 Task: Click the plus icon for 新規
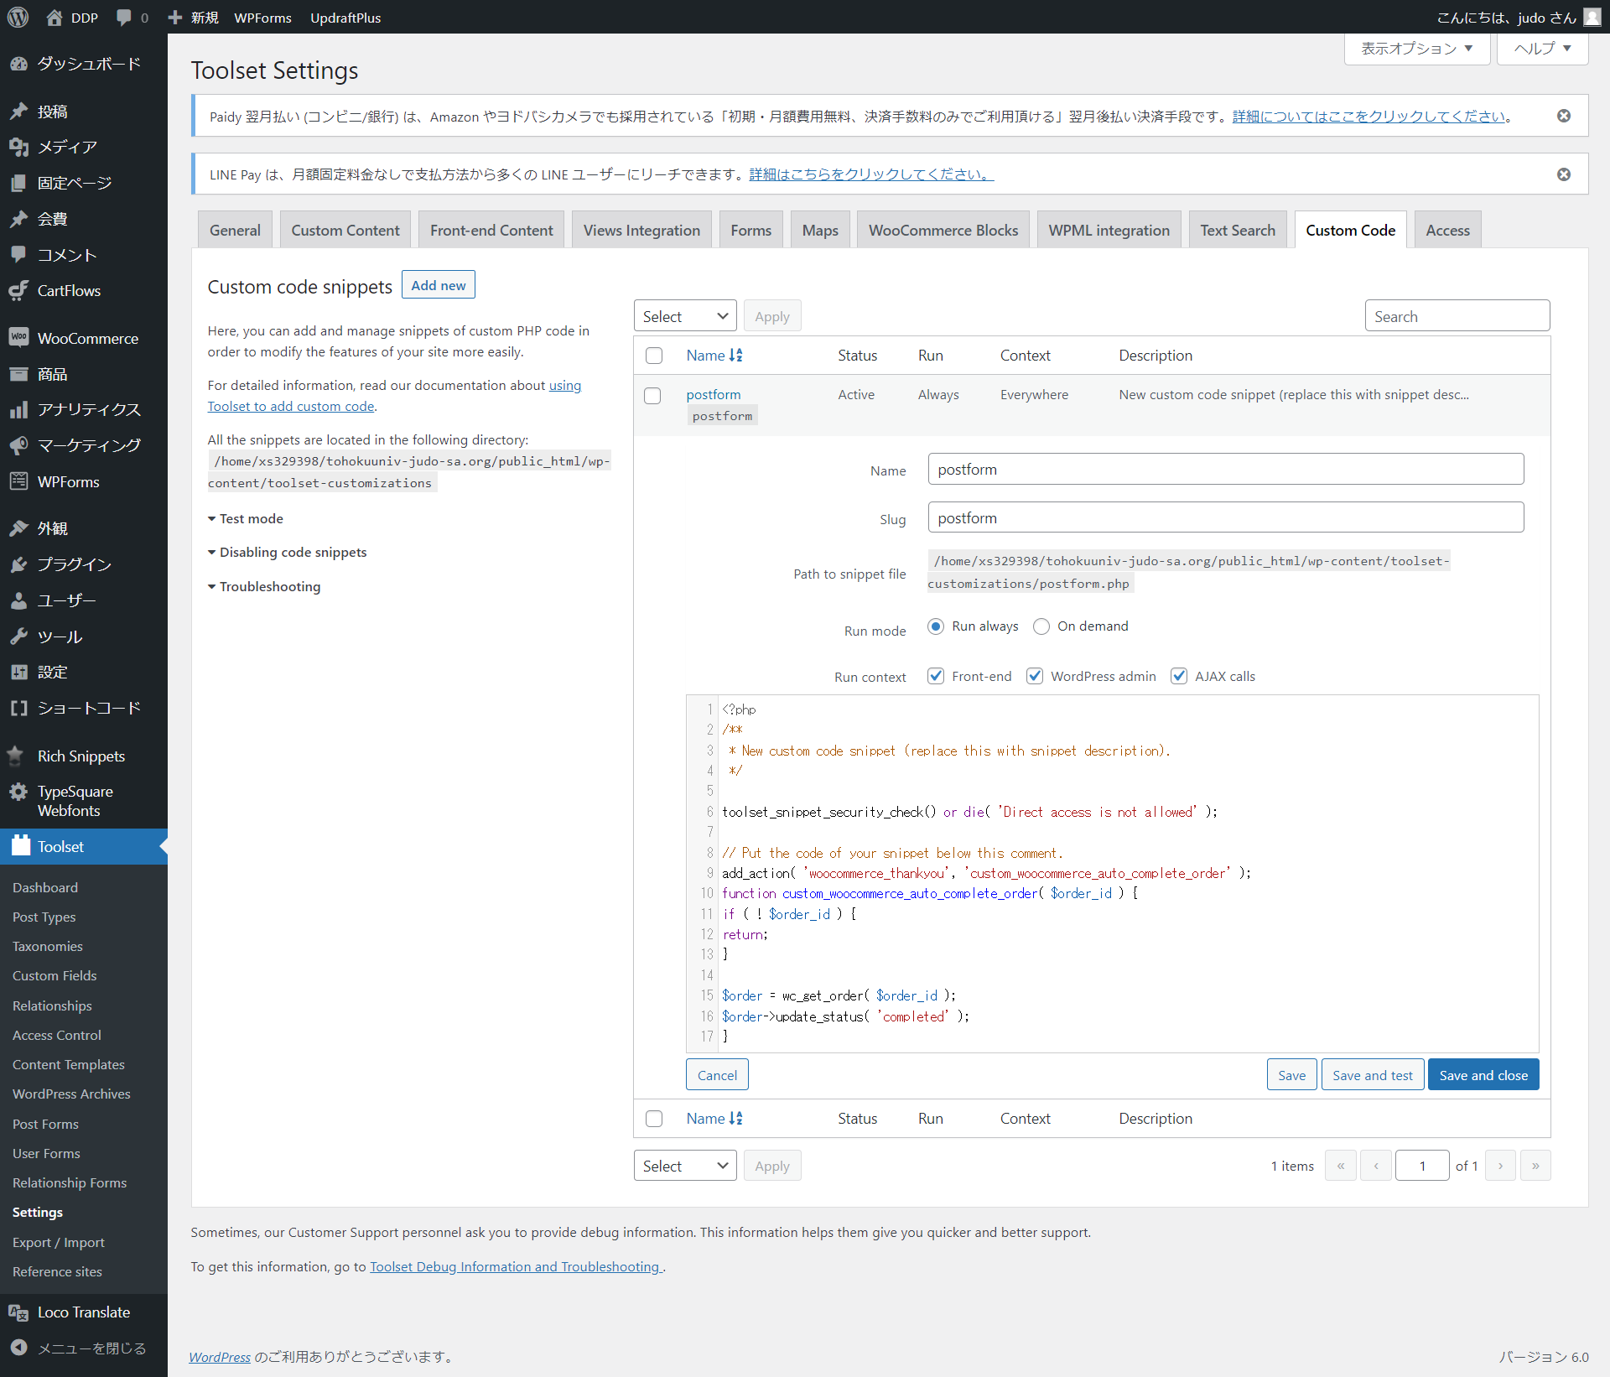(x=175, y=17)
